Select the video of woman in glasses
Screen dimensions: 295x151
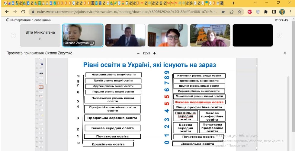168,35
